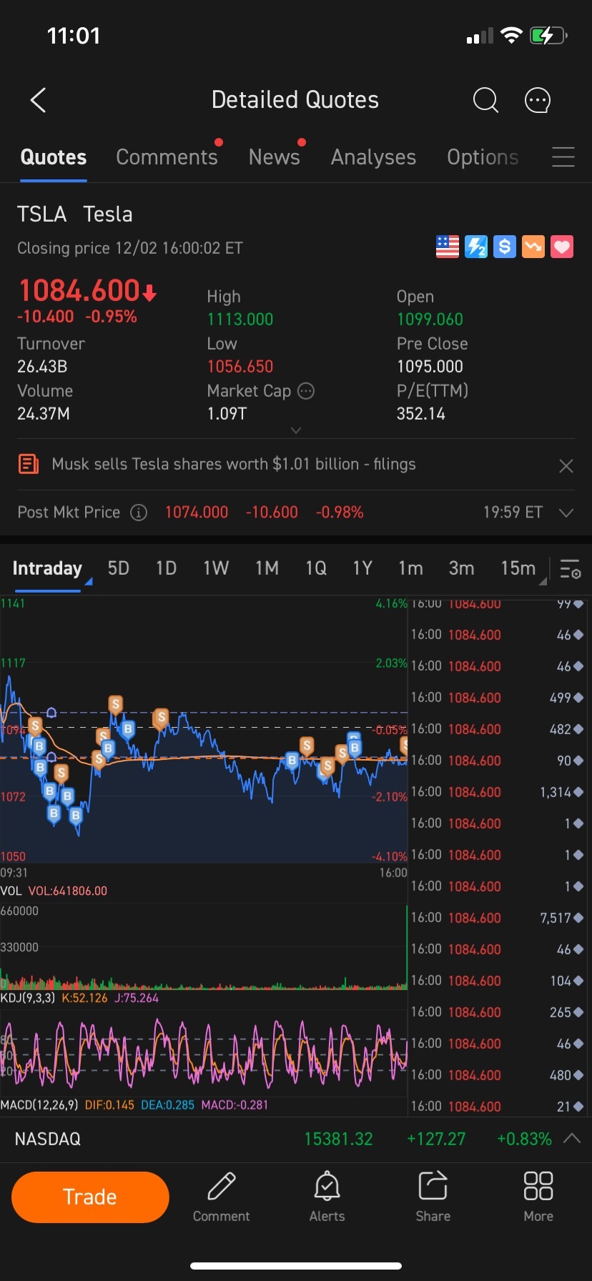The image size is (592, 1281).
Task: Tap the pink heart favorite badge
Action: [x=562, y=247]
